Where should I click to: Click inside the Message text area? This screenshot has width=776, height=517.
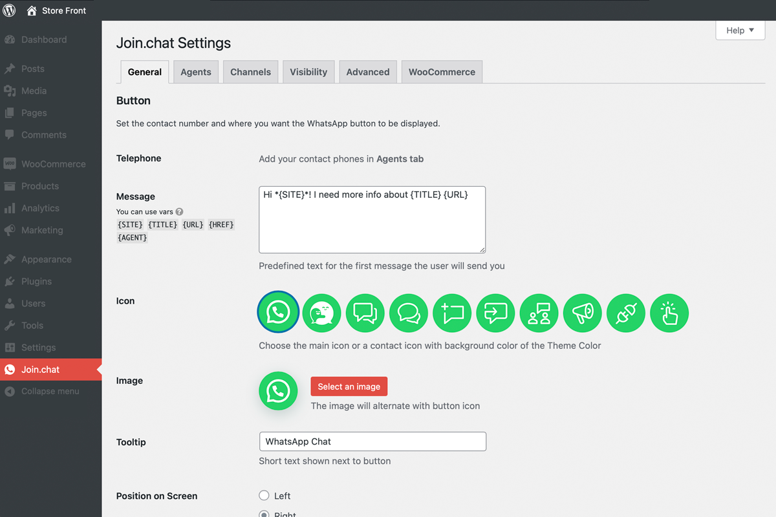(x=372, y=220)
